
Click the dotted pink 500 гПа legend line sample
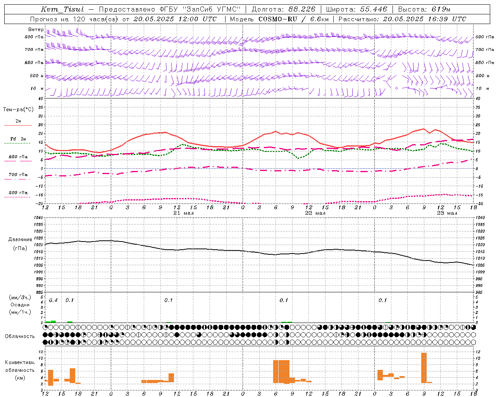click(17, 197)
